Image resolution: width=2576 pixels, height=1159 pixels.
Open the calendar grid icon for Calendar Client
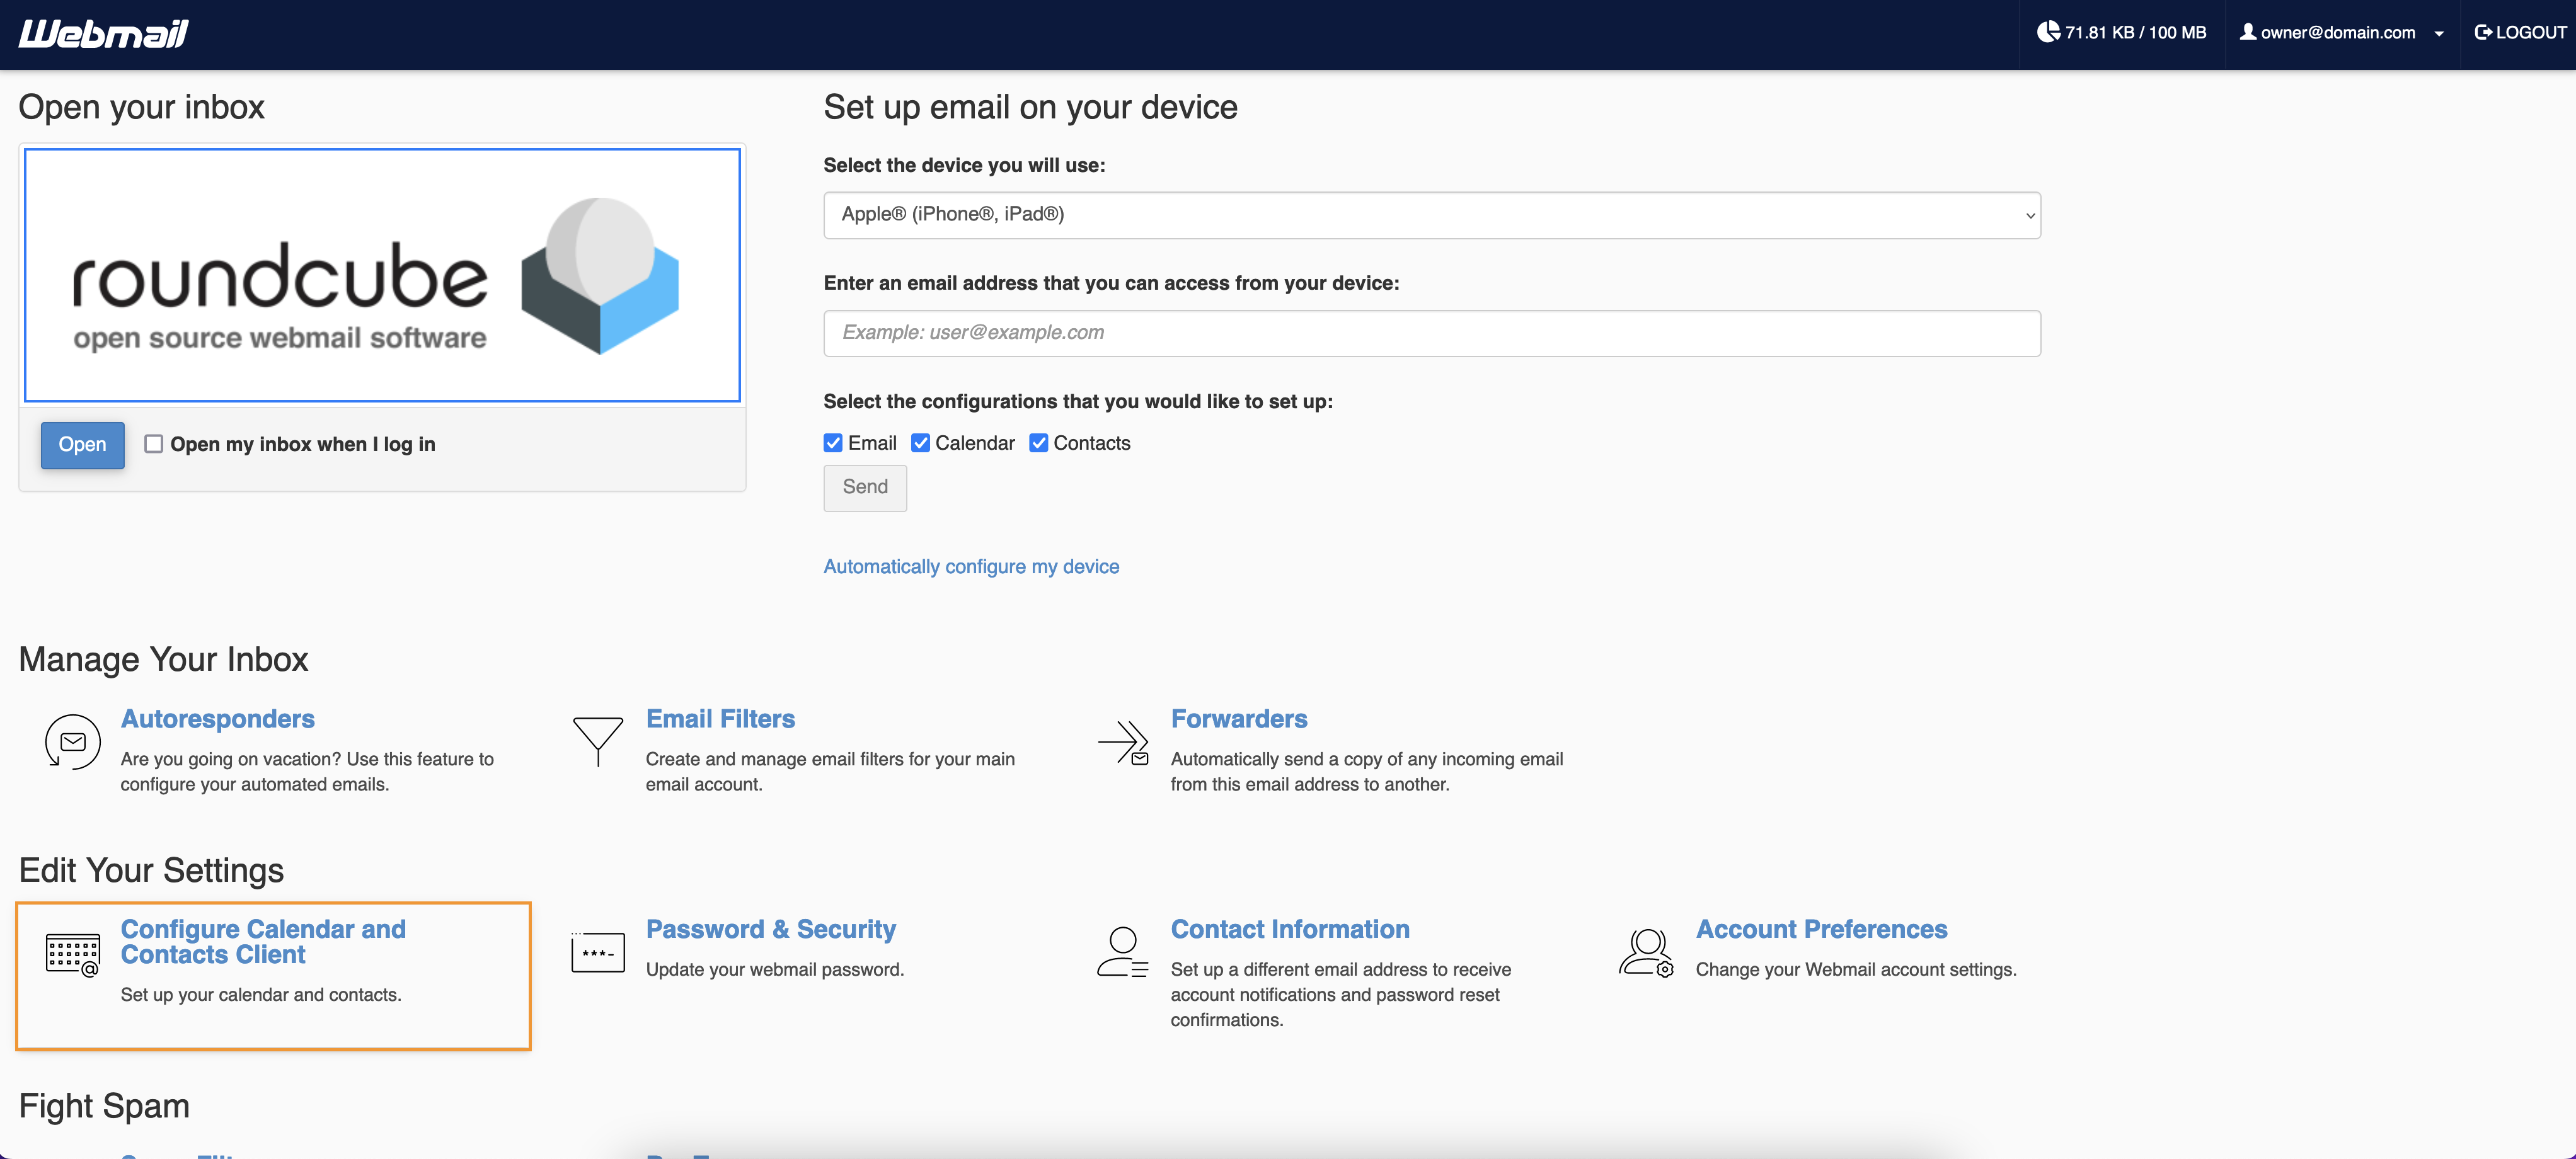click(71, 955)
